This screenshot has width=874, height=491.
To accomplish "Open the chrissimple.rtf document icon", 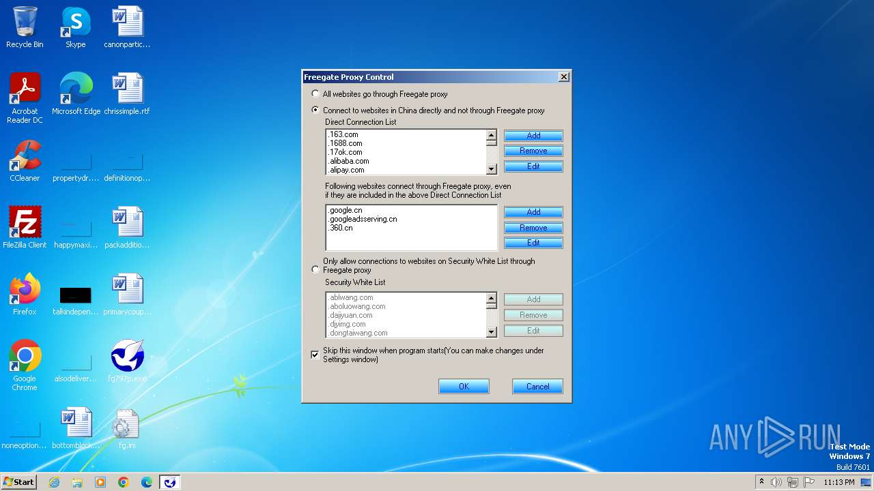I will point(127,94).
